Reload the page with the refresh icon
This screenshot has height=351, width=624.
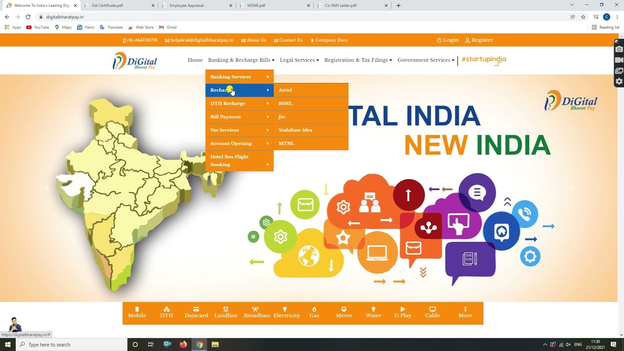tap(28, 17)
